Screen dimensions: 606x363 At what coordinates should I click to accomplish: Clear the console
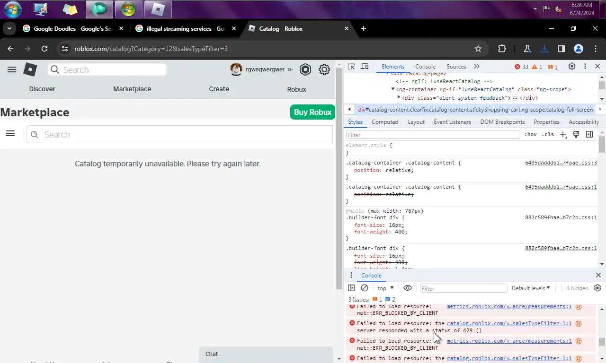365,288
